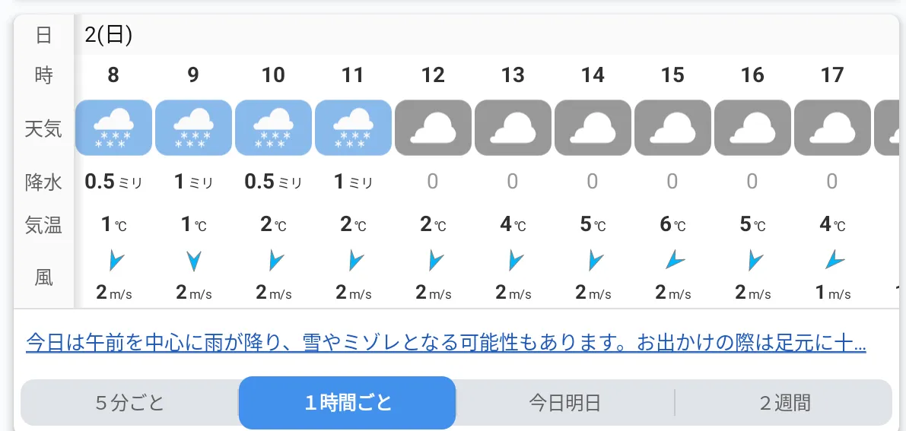Click the snow icon at 8 o'clock
Image resolution: width=906 pixels, height=431 pixels.
pyautogui.click(x=114, y=128)
